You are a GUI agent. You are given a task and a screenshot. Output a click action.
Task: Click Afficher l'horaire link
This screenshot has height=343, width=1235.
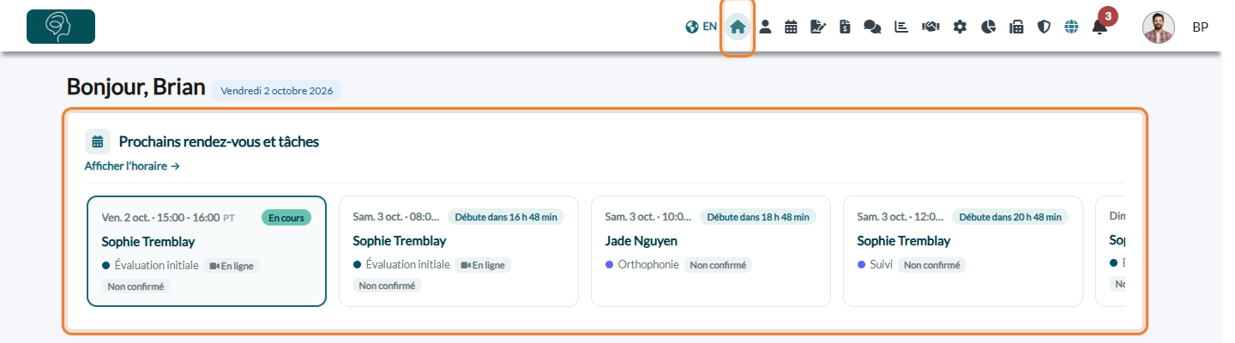click(x=131, y=166)
